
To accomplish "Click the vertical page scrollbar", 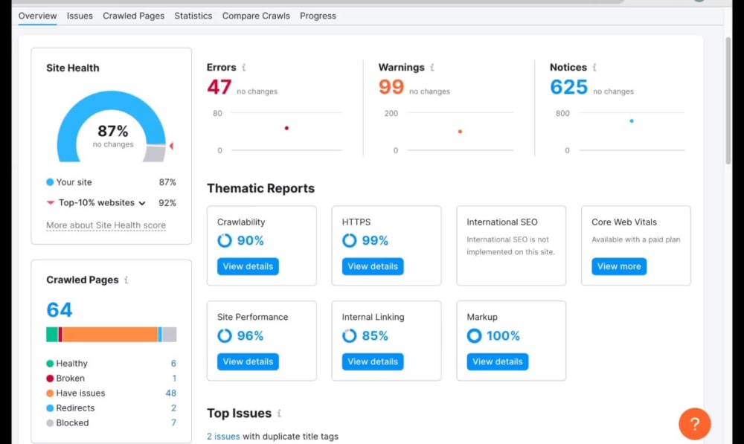I will click(x=728, y=100).
